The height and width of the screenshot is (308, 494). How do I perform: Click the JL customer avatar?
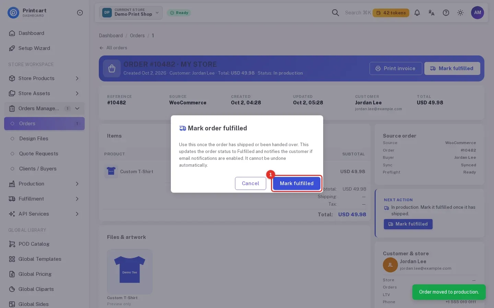(390, 265)
